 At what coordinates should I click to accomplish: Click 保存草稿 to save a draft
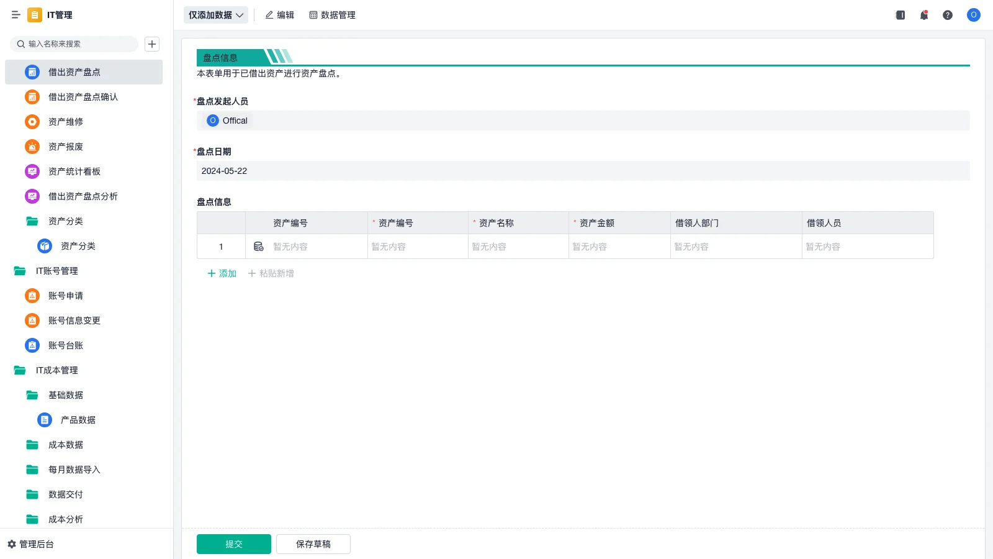pyautogui.click(x=313, y=543)
